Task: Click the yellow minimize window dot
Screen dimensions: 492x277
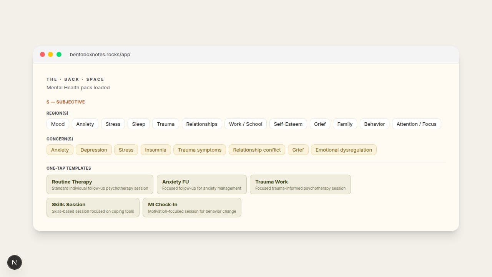Action: (x=51, y=55)
